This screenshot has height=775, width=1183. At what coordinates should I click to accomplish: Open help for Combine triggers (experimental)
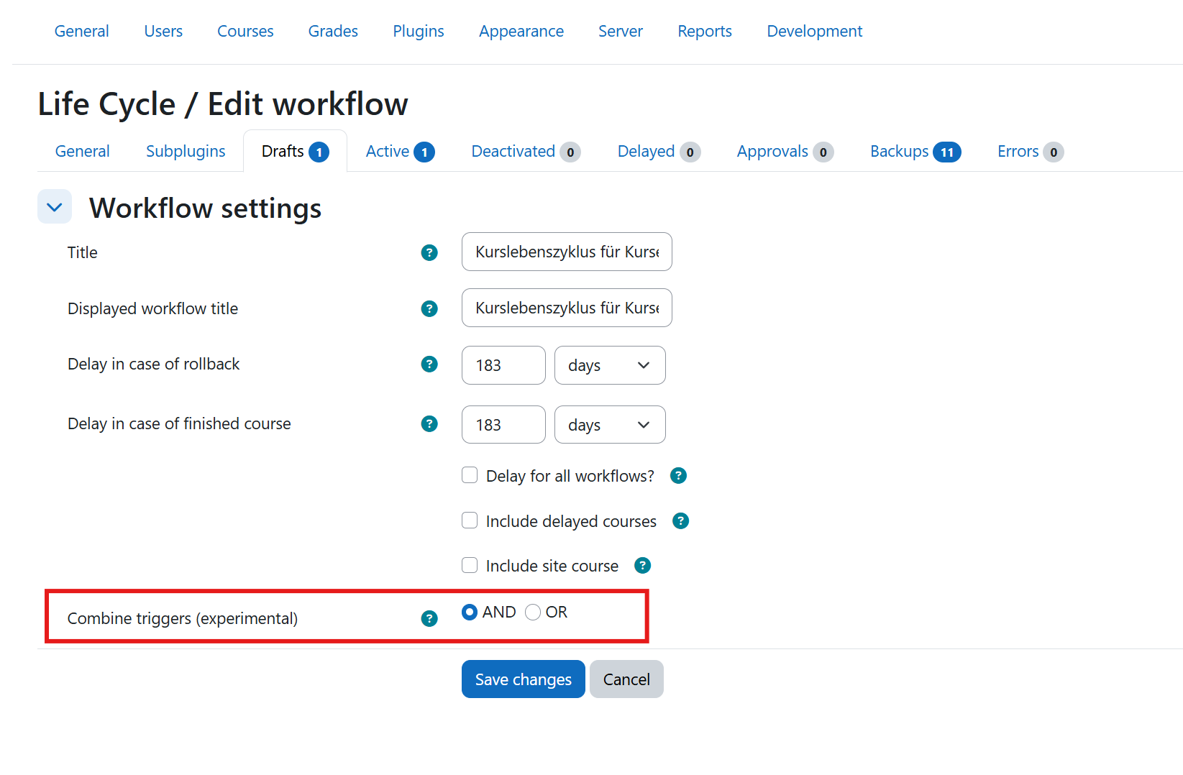429,618
